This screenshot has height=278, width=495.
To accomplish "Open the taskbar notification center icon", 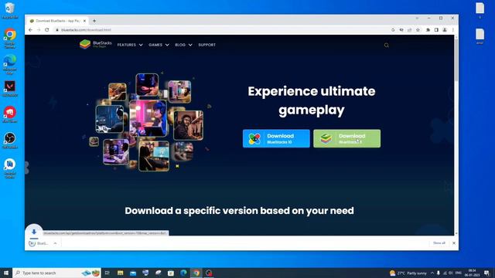I will point(487,273).
